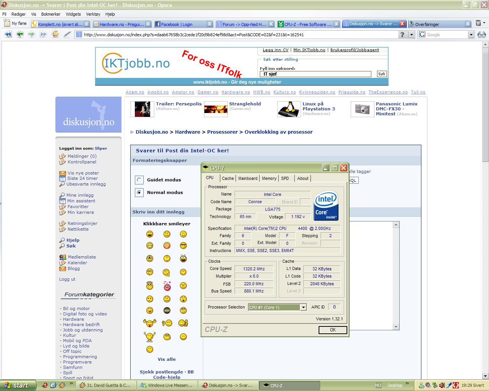489x391 pixels.
Task: Click textarea scrollbar down arrow
Action: coord(396,327)
